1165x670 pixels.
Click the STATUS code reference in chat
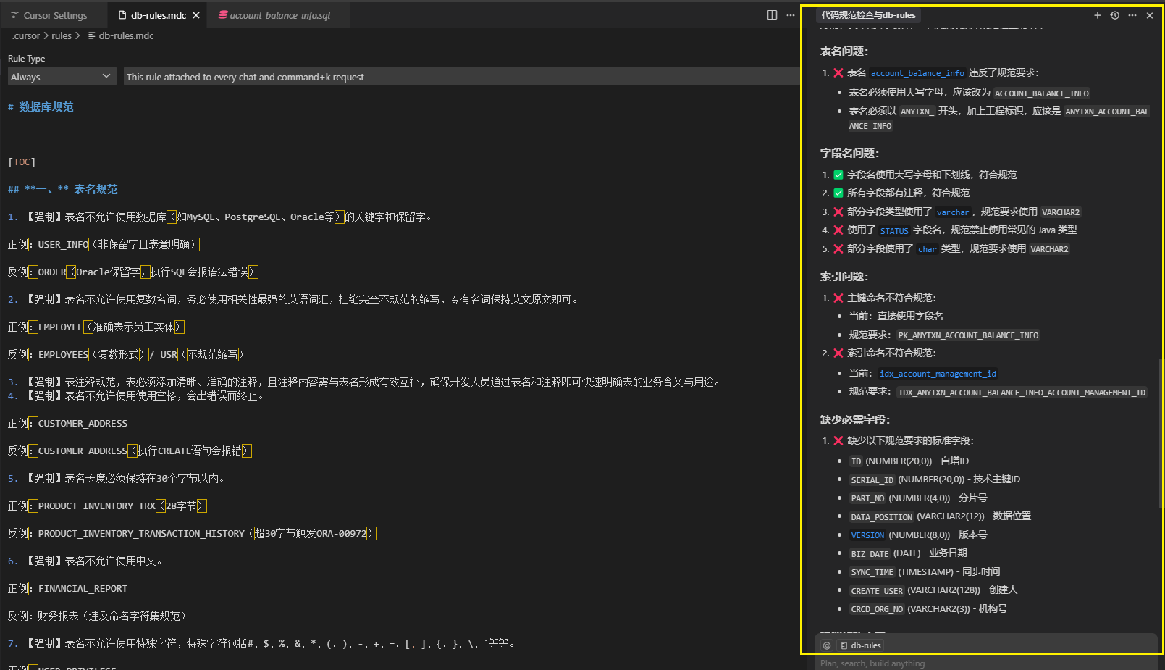point(894,231)
